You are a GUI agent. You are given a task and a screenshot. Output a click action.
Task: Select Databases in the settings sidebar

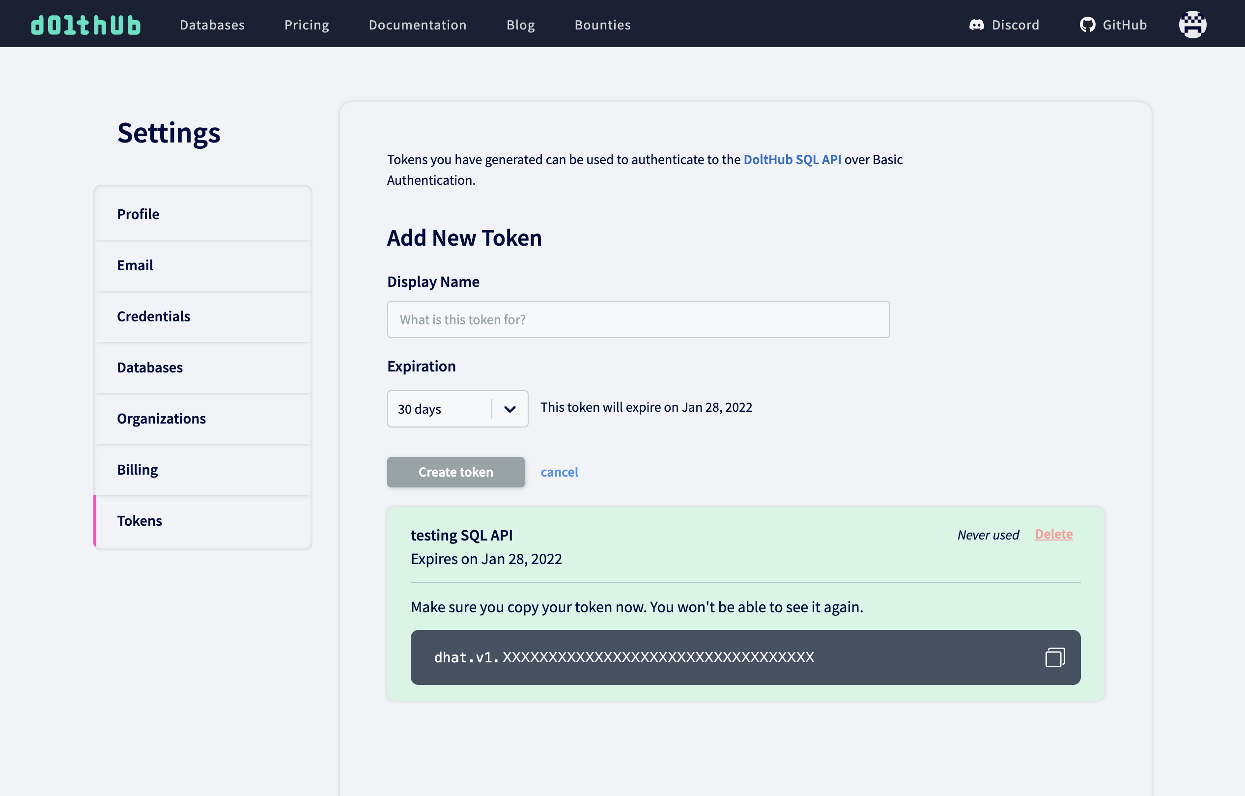tap(203, 367)
